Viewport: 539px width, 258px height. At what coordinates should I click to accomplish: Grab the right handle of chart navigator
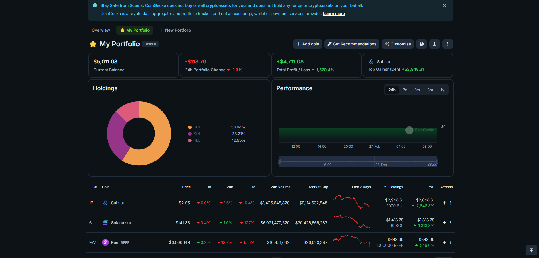[x=437, y=161]
